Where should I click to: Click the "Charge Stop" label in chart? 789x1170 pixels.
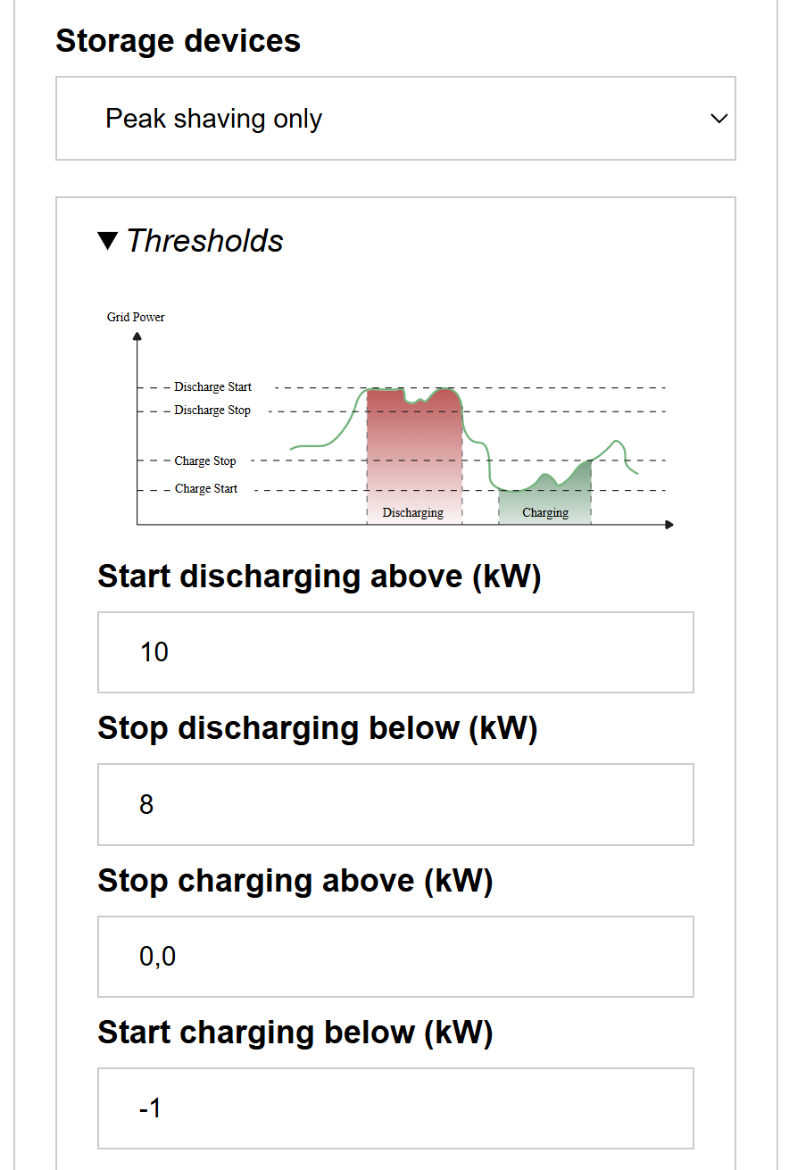(x=205, y=461)
